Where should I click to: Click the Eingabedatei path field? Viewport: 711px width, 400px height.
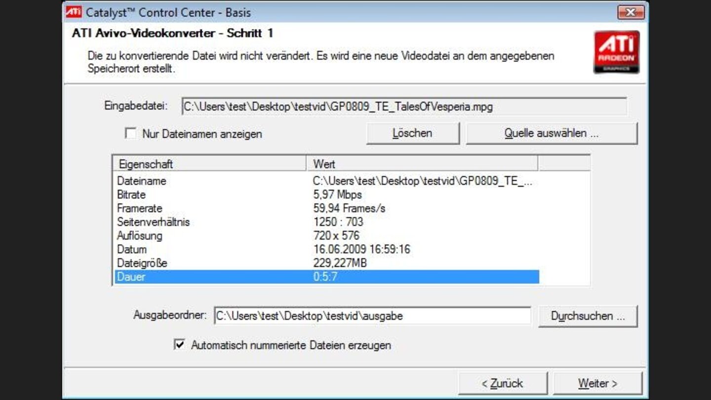click(x=404, y=106)
